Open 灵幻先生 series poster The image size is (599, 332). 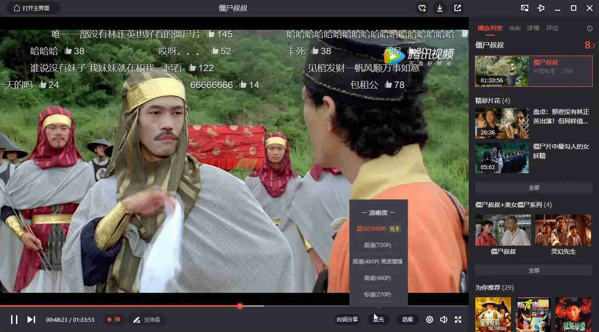pyautogui.click(x=563, y=230)
